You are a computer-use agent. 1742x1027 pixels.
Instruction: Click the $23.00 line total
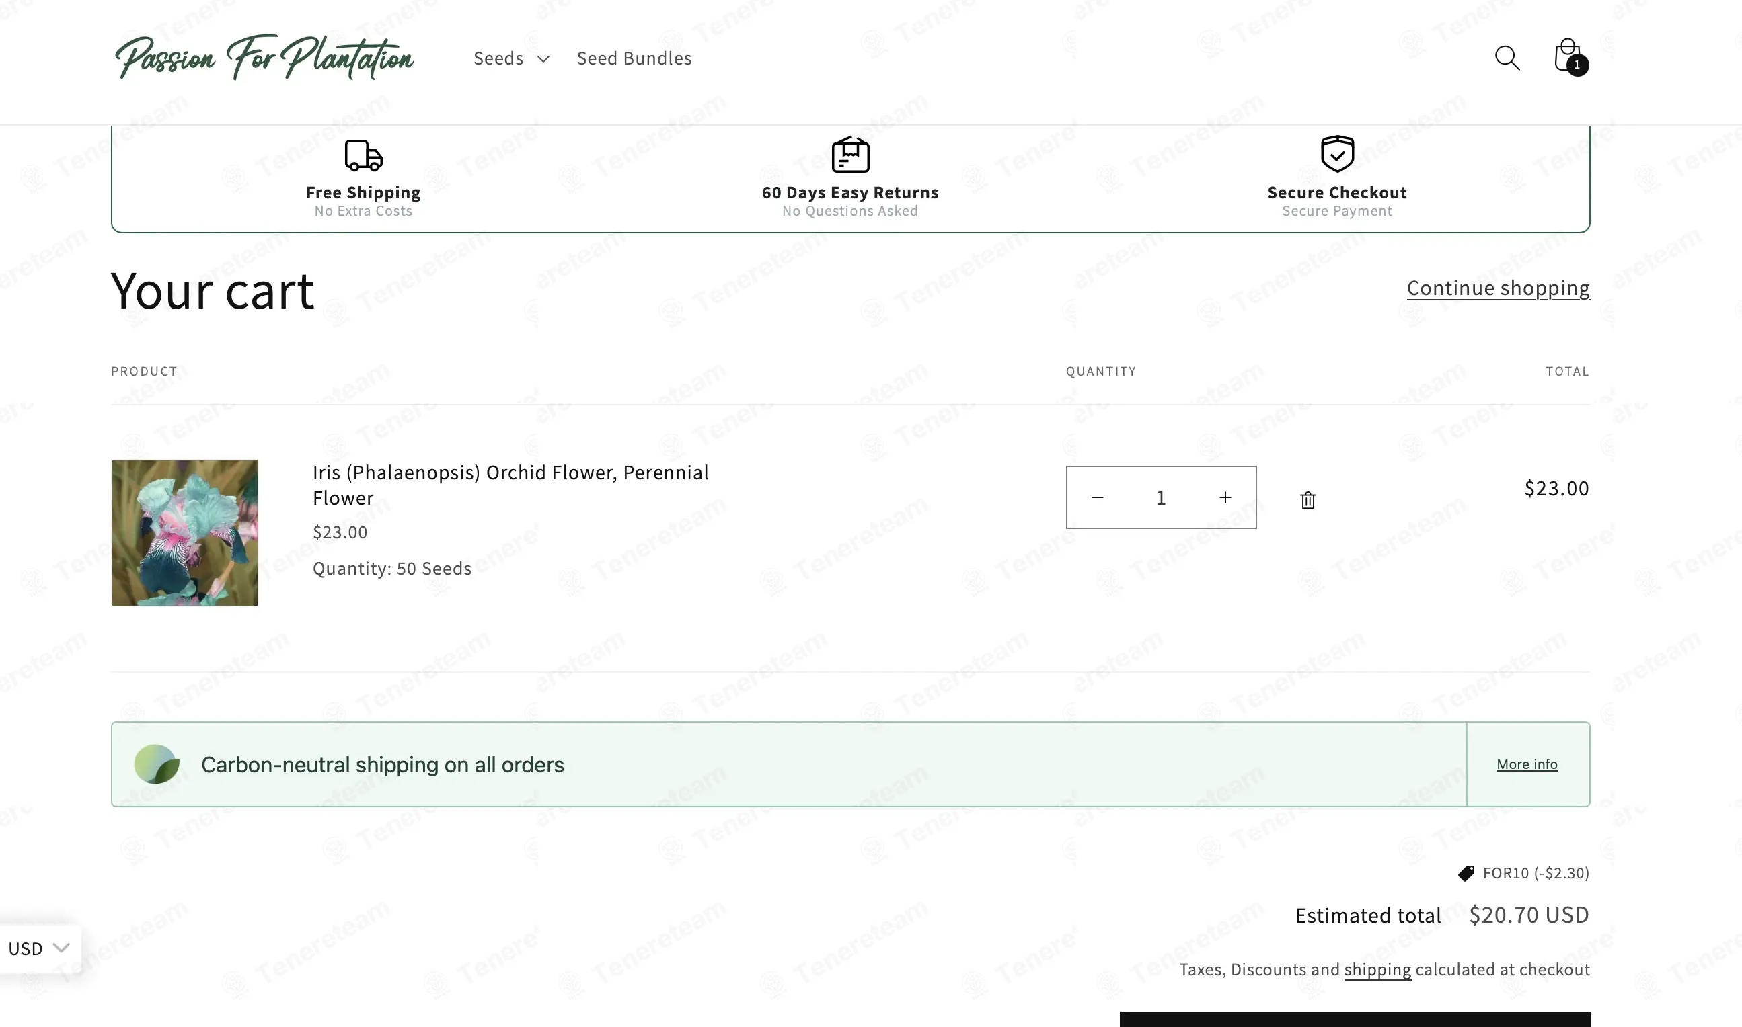pos(1556,489)
